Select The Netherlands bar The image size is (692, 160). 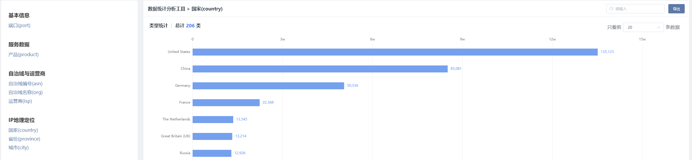[213, 120]
